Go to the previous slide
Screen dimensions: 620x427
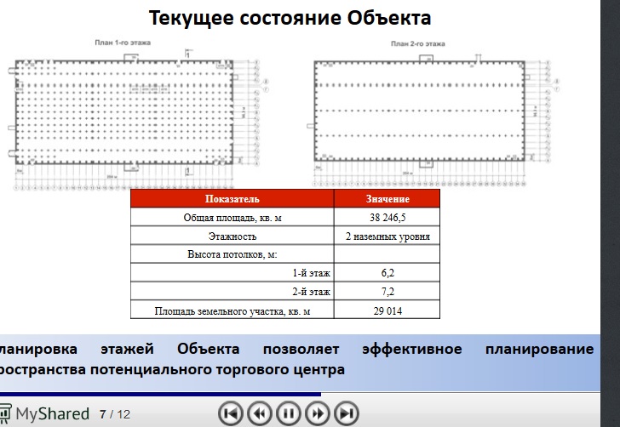[x=260, y=414]
